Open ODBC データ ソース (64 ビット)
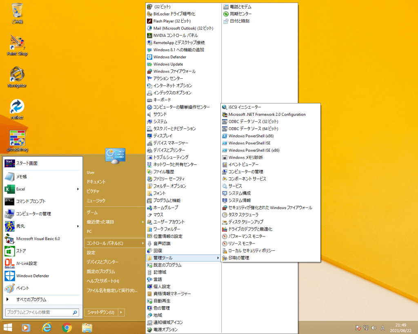The width and height of the screenshot is (418, 334). tap(271, 128)
